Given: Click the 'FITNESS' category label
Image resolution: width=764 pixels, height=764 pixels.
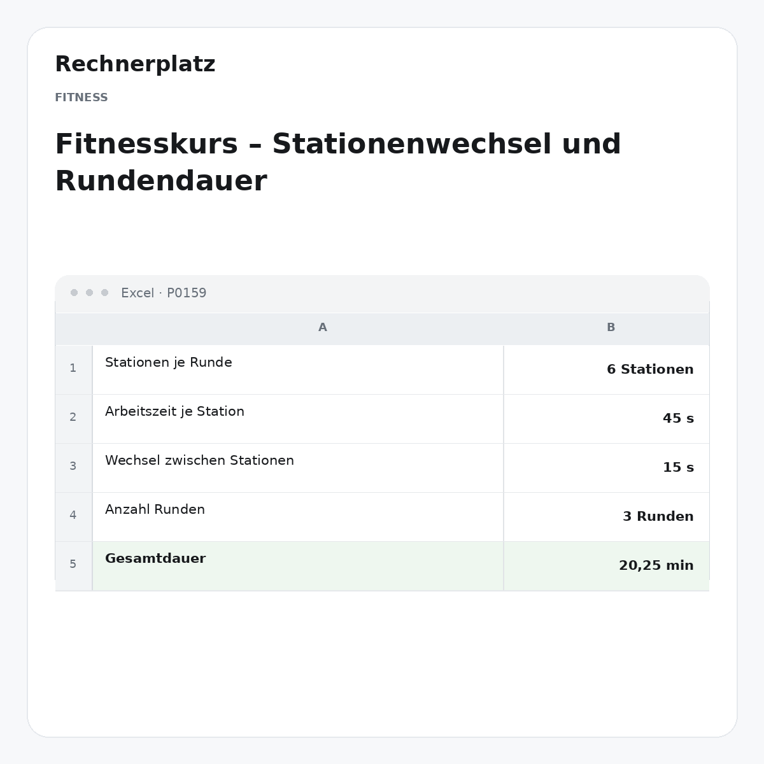Looking at the screenshot, I should (81, 97).
